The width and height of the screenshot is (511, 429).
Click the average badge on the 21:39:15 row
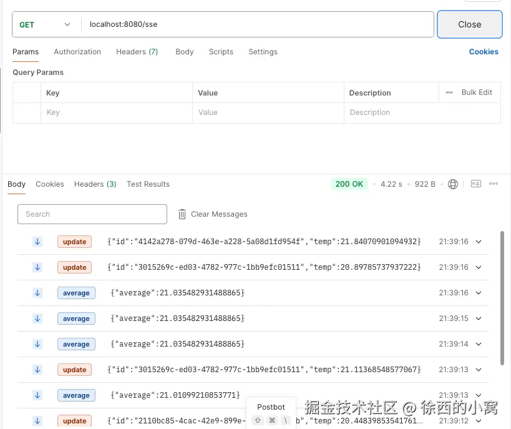76,318
